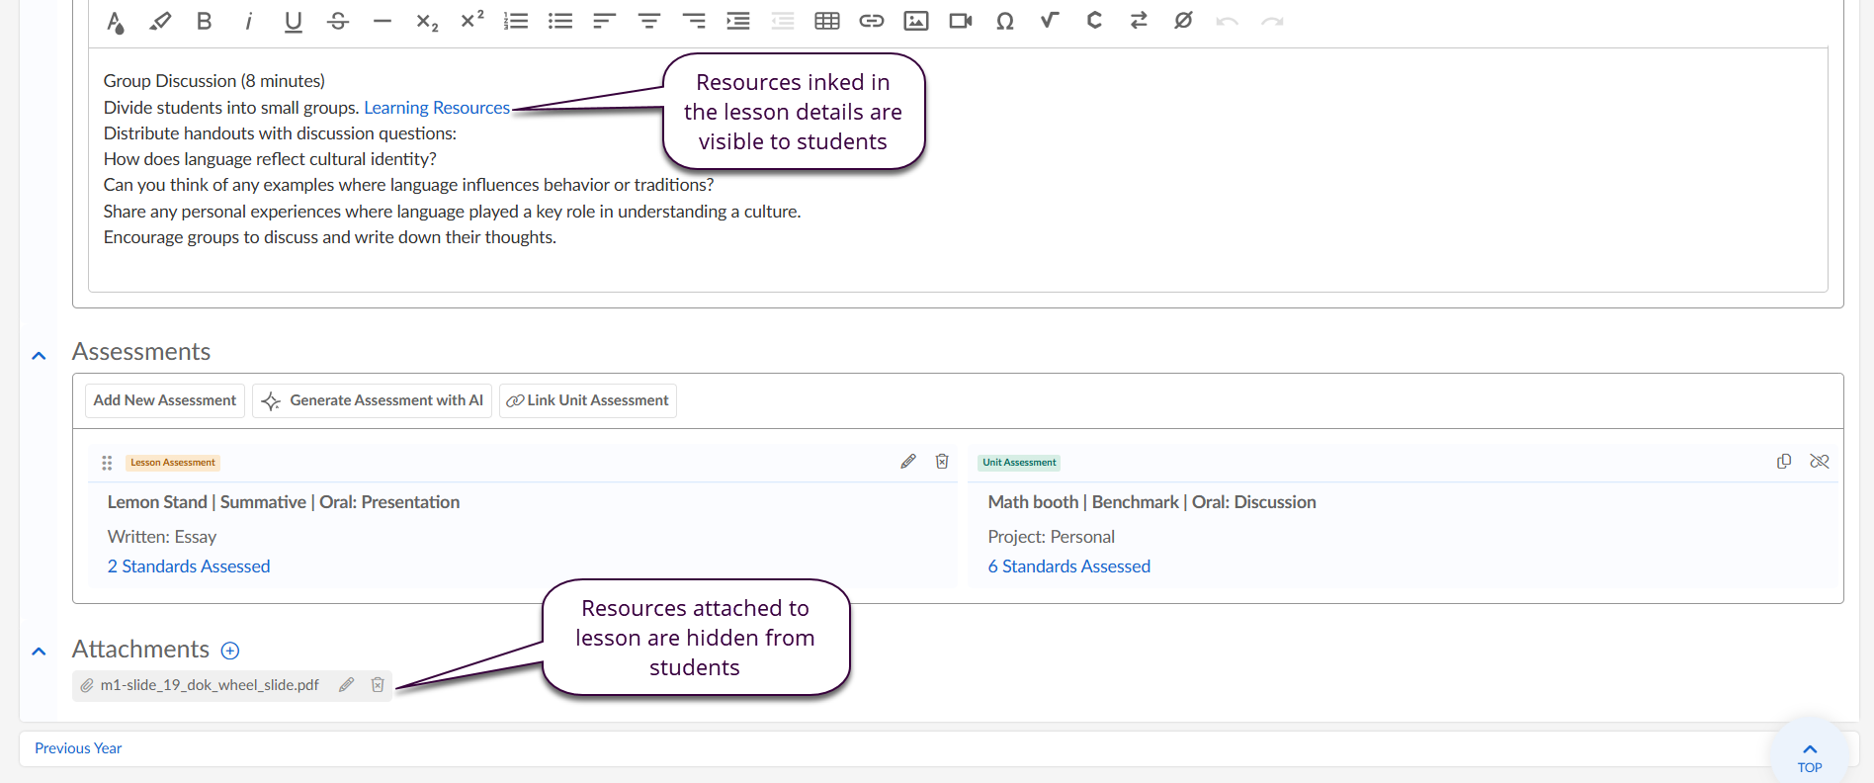Insert a hyperlink
Image resolution: width=1874 pixels, height=783 pixels.
click(x=872, y=21)
